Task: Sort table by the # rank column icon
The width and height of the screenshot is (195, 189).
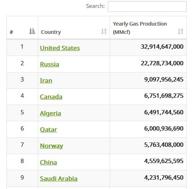Action: pyautogui.click(x=32, y=31)
